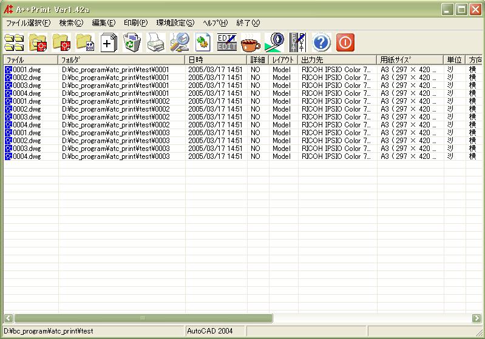
Task: Open the ファイル選択(F) menu
Action: pyautogui.click(x=28, y=23)
